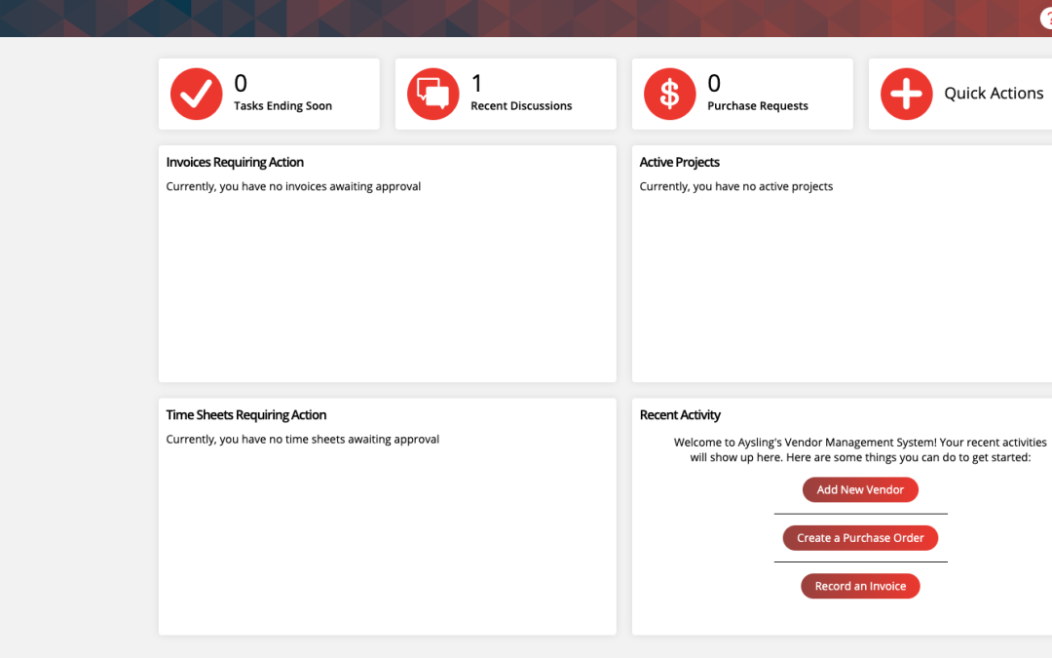The image size is (1052, 658).
Task: Click the count 0 above Purchase Requests
Action: coord(714,84)
